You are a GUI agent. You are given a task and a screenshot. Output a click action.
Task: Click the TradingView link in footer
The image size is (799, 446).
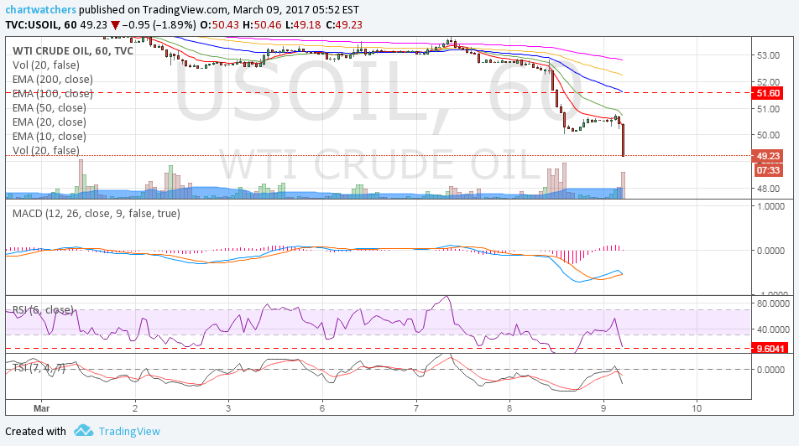(129, 431)
